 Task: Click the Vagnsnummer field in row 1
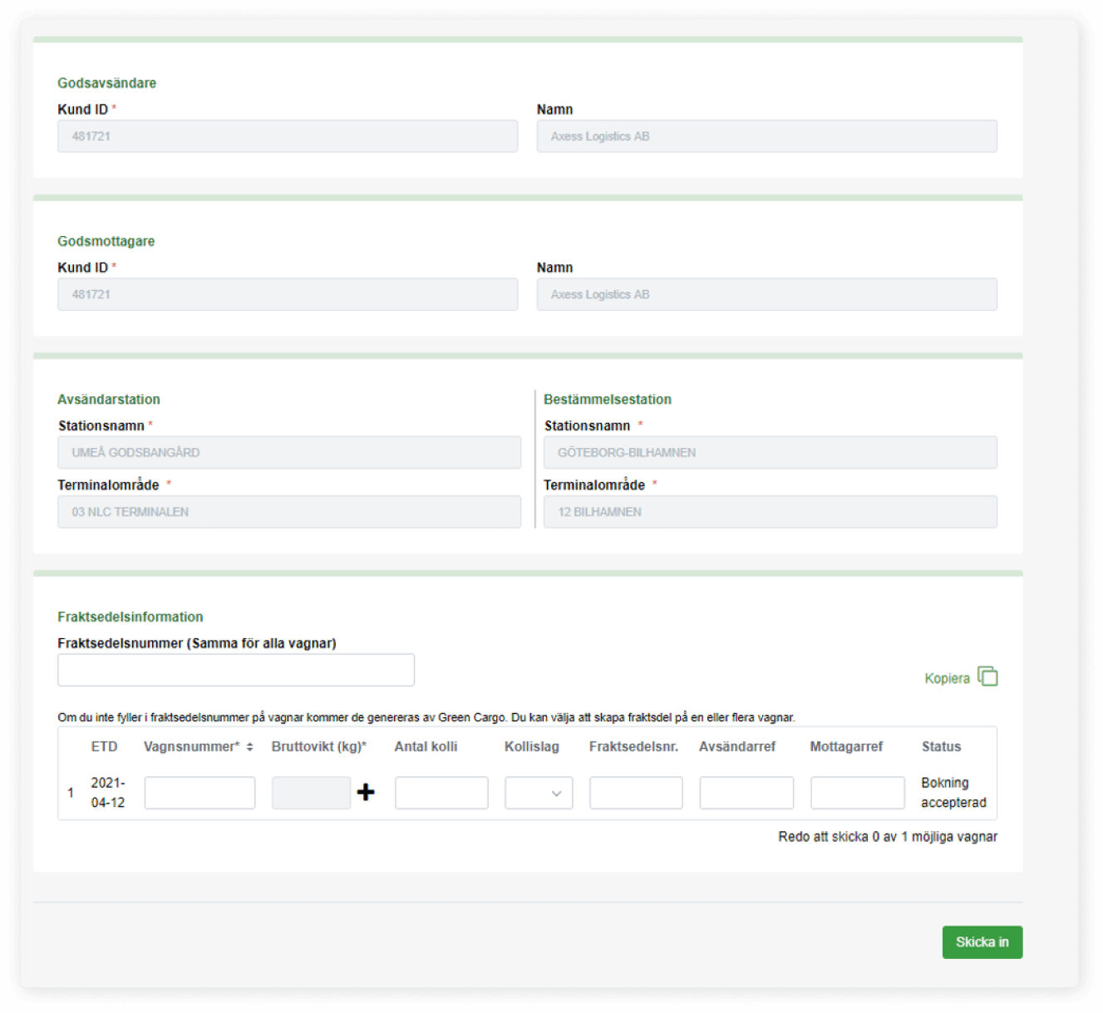[199, 793]
